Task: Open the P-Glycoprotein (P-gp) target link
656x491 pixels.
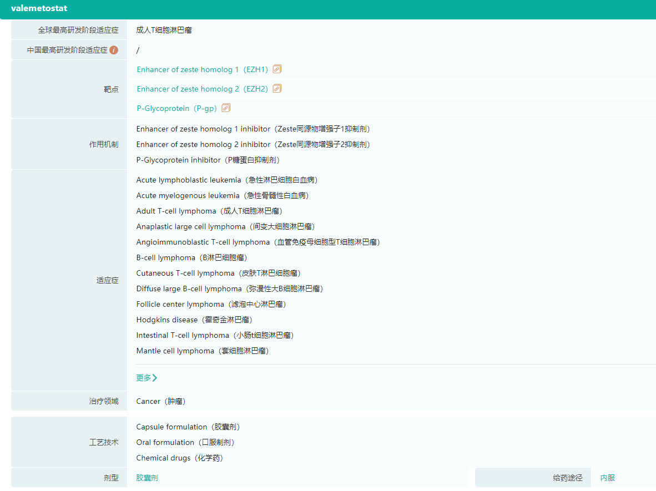Action: (x=176, y=108)
